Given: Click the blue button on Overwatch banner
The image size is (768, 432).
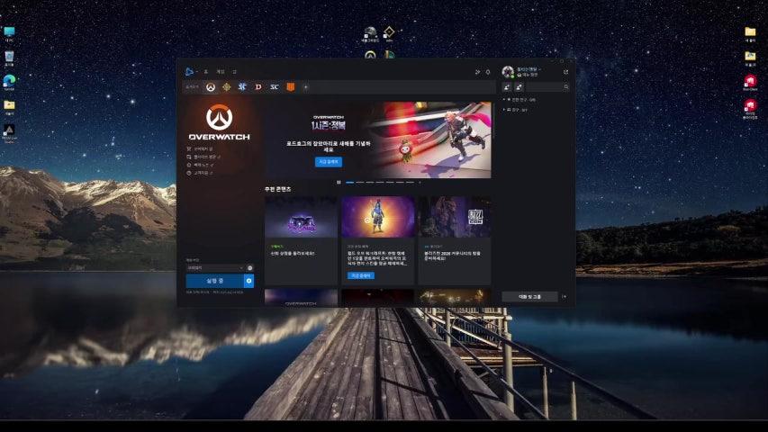Looking at the screenshot, I should pyautogui.click(x=328, y=161).
